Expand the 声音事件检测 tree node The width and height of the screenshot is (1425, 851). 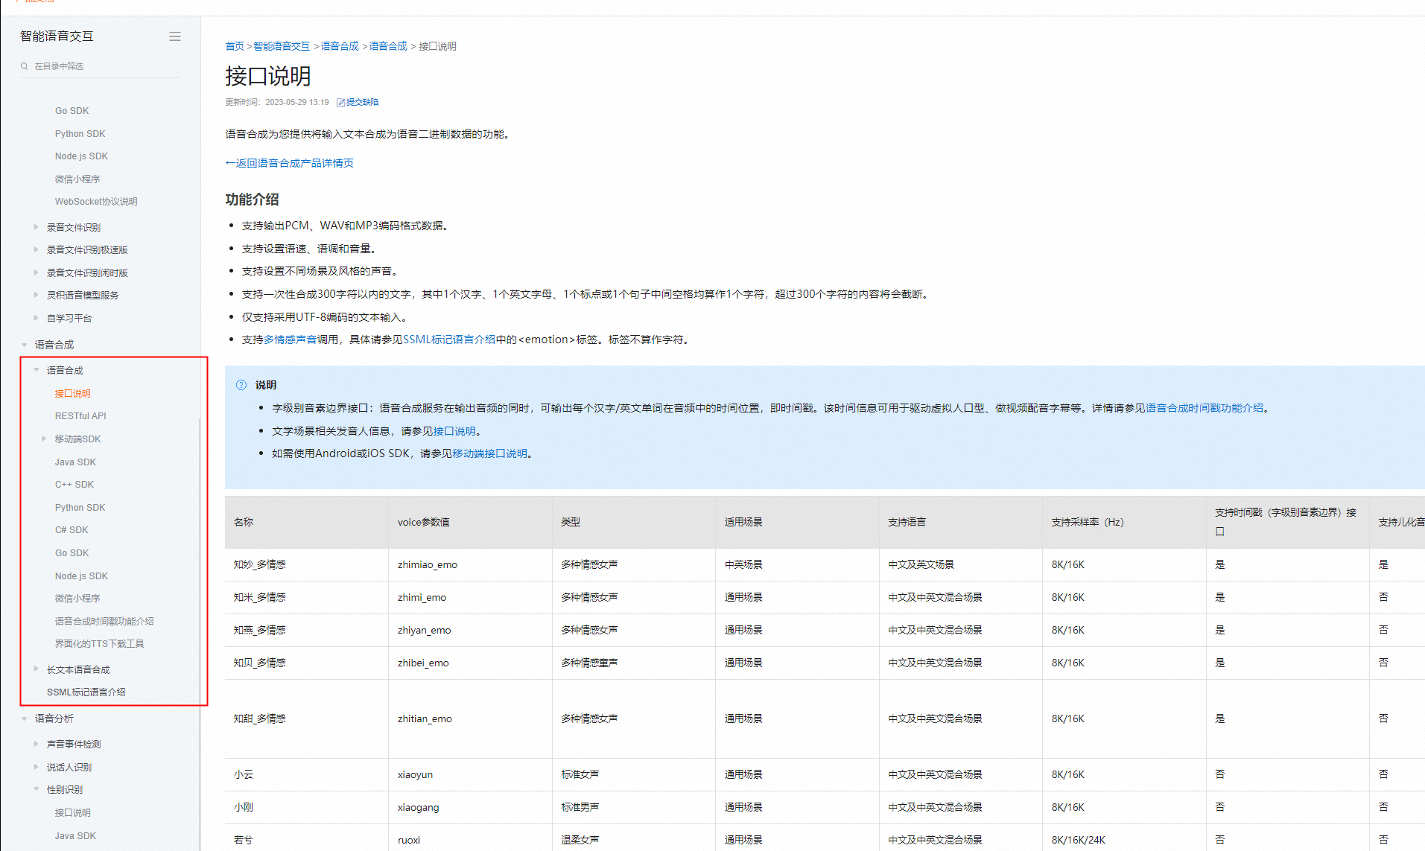[x=36, y=744]
